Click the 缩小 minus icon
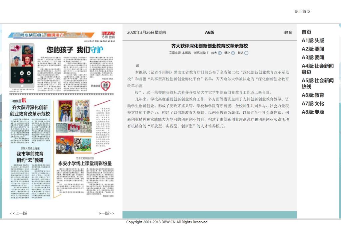Screen dimensions: 341x239 (233, 53)
